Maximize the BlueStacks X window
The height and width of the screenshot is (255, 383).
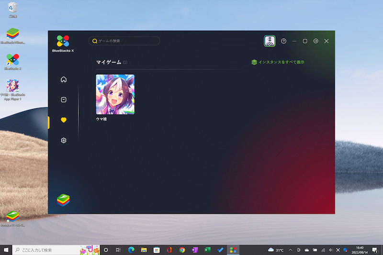pos(305,41)
